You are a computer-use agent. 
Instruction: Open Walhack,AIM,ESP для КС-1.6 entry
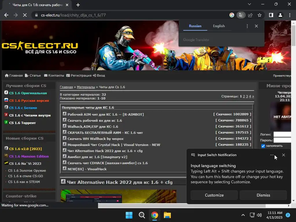pos(93,127)
